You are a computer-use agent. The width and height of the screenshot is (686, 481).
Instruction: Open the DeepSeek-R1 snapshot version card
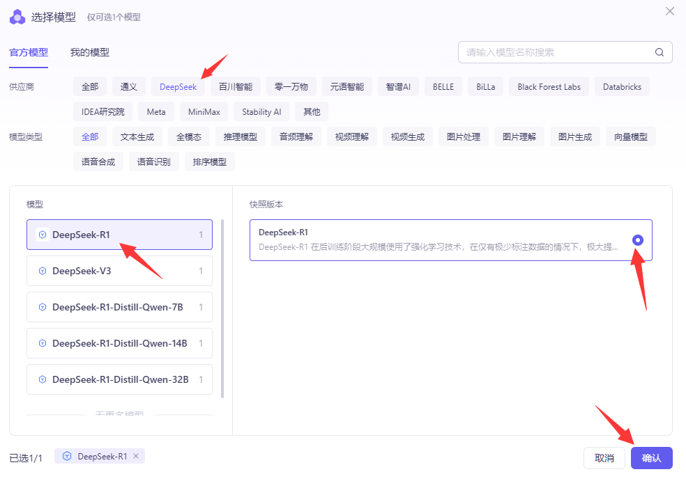click(451, 240)
